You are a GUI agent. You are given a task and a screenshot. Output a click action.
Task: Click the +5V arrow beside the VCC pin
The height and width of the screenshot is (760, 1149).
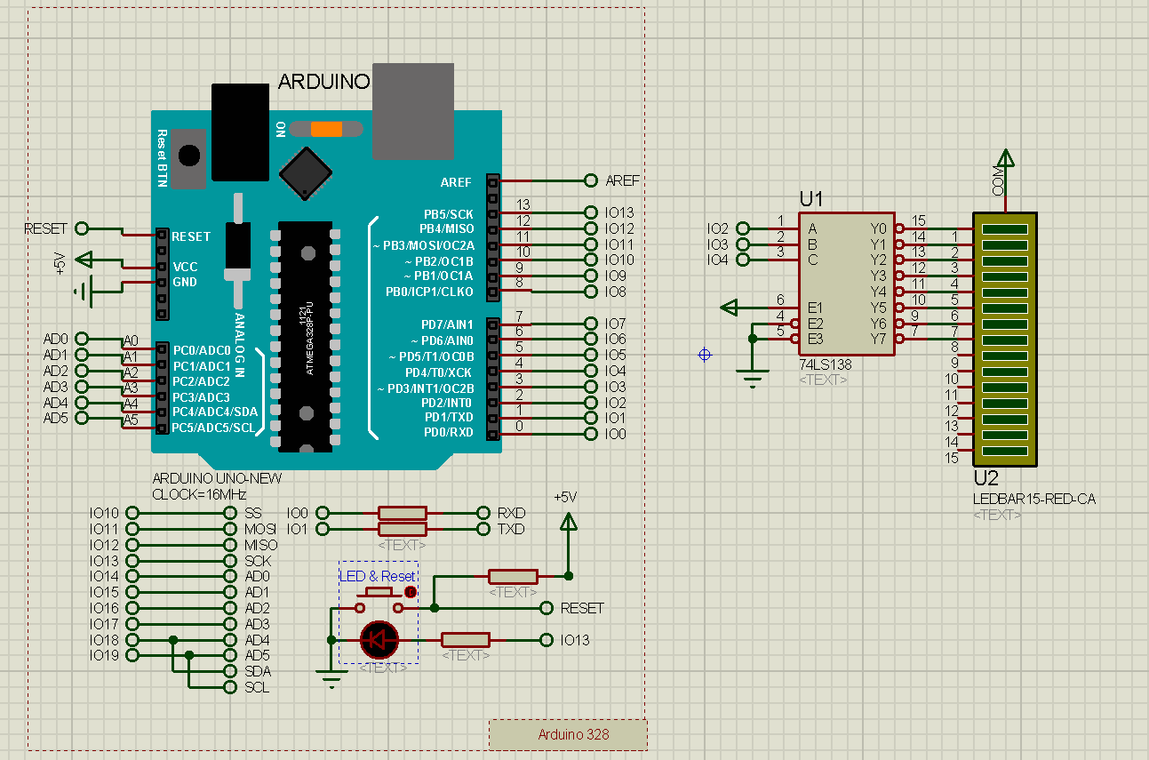(x=84, y=260)
